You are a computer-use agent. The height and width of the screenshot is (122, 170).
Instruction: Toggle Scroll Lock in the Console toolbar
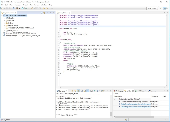(x=85, y=91)
